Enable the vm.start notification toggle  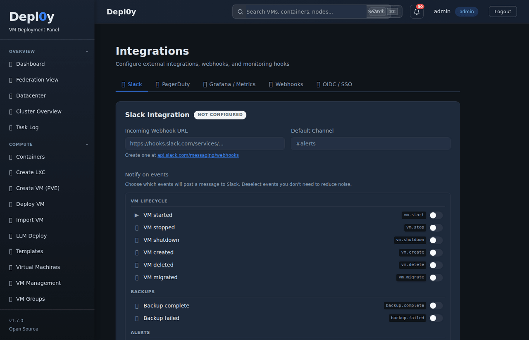pyautogui.click(x=436, y=215)
